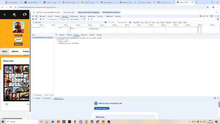Expand the accounts array in Preview
This screenshot has width=220, height=124.
[57, 40]
